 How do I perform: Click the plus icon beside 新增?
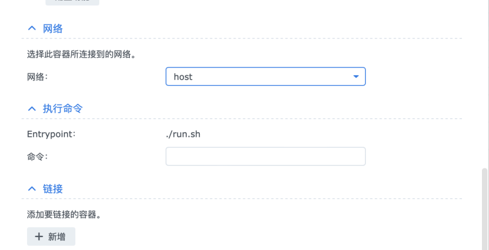click(39, 237)
